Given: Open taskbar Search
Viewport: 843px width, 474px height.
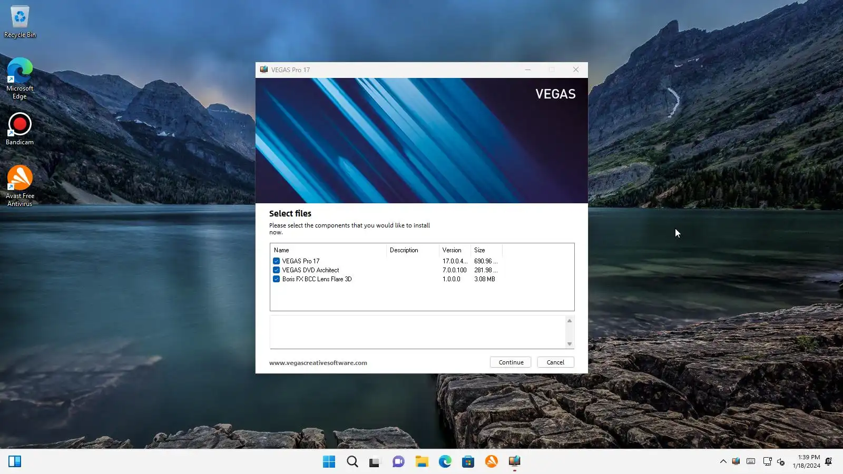Looking at the screenshot, I should click(352, 462).
